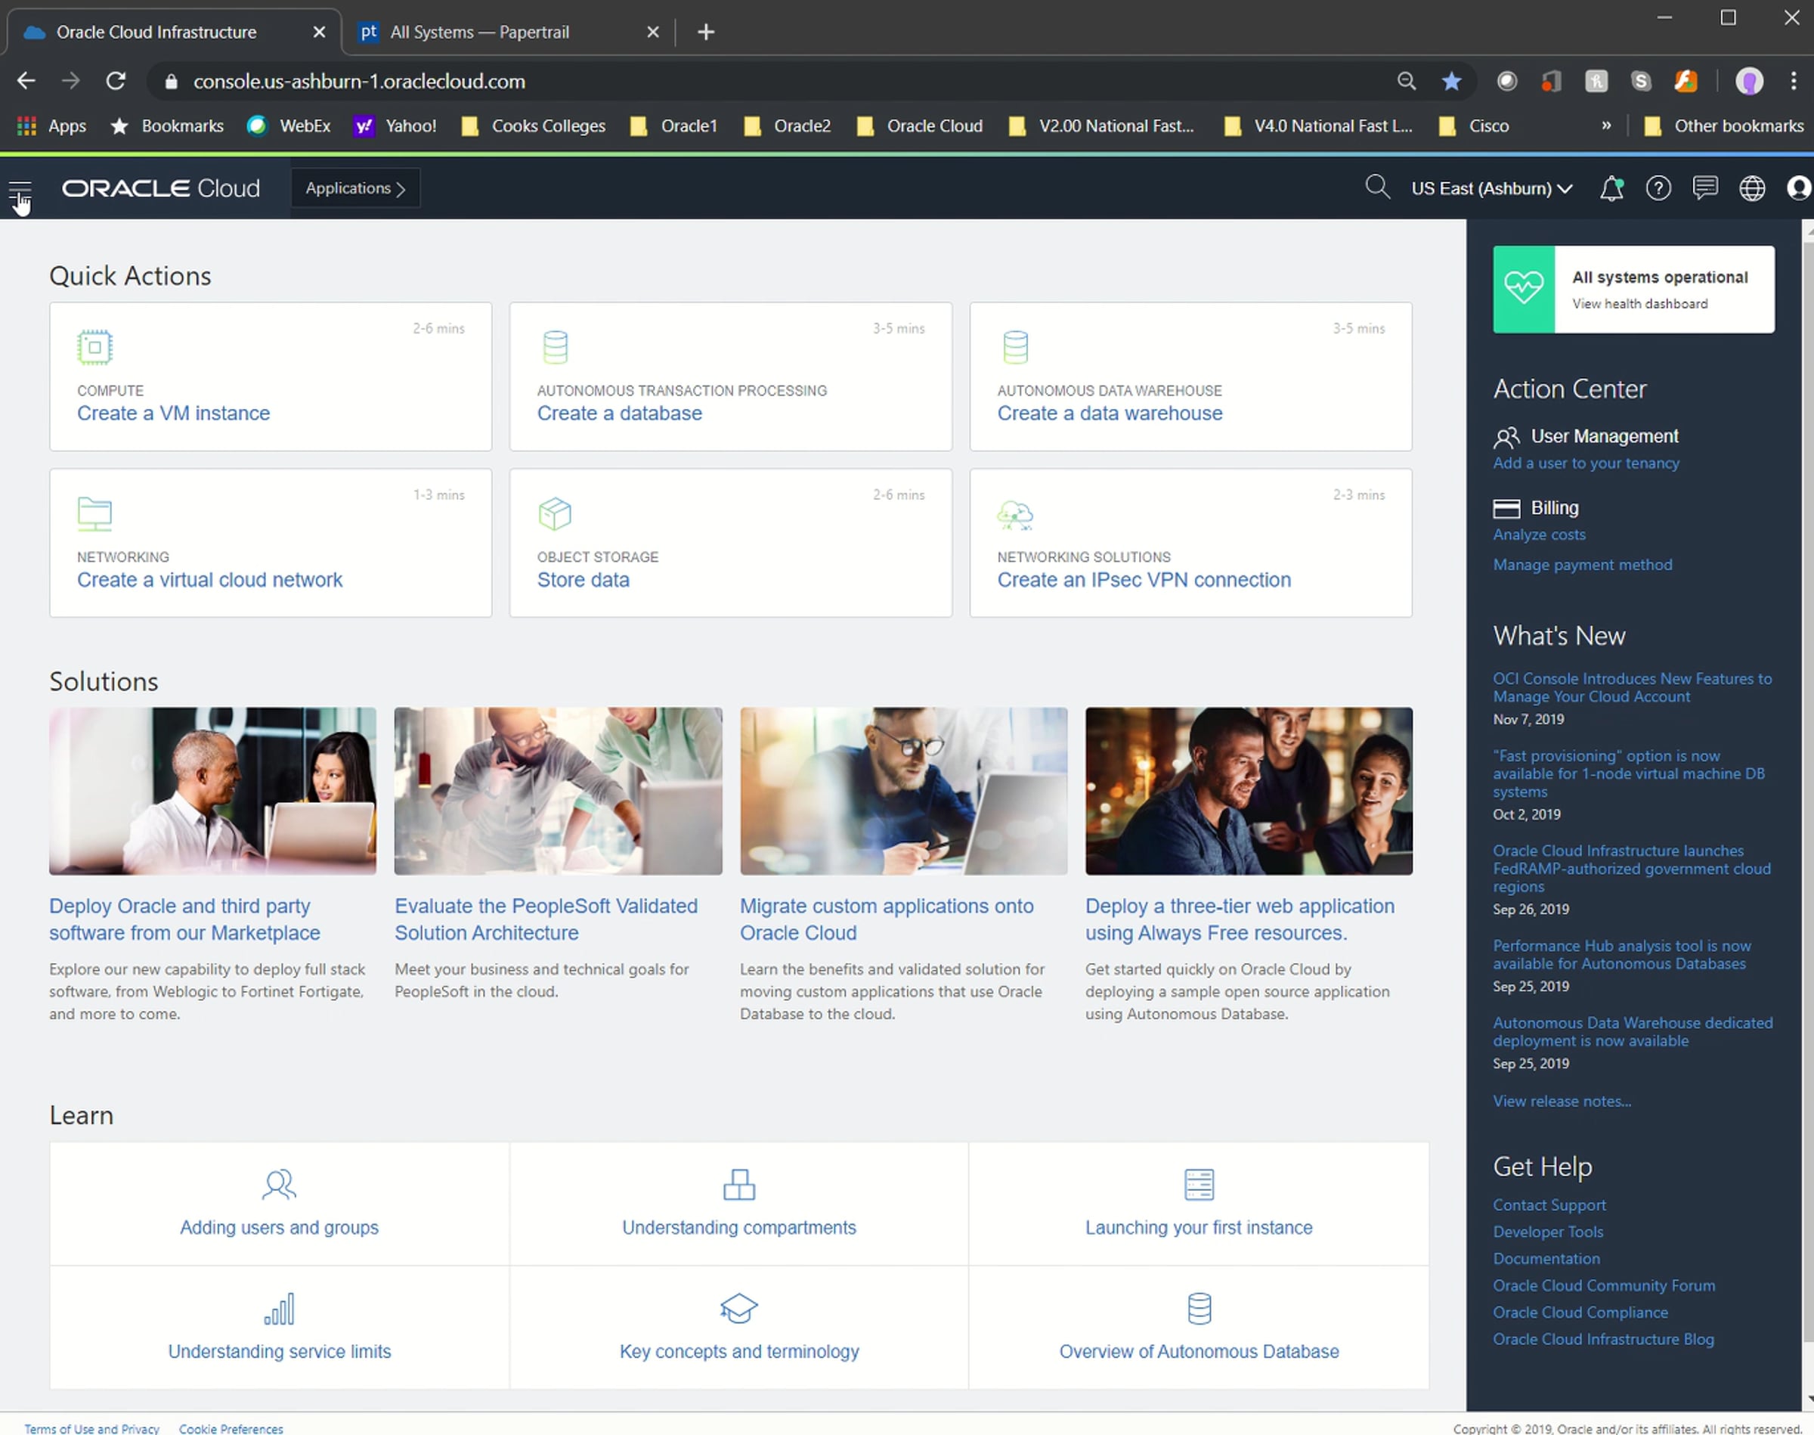Click the Object Storage box icon

click(x=555, y=513)
